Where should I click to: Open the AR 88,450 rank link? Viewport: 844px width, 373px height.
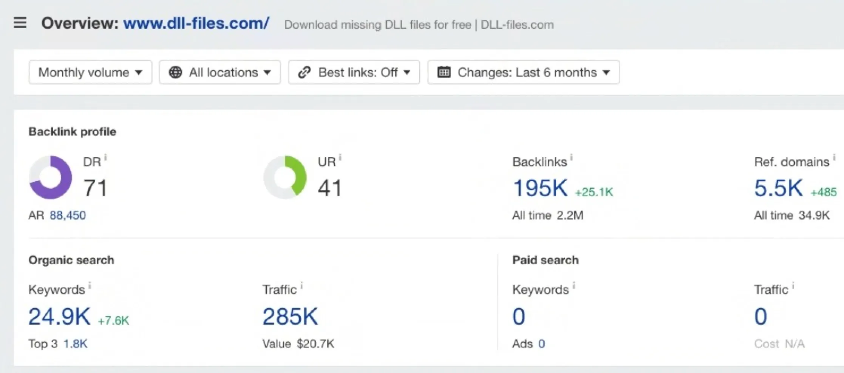(x=68, y=215)
